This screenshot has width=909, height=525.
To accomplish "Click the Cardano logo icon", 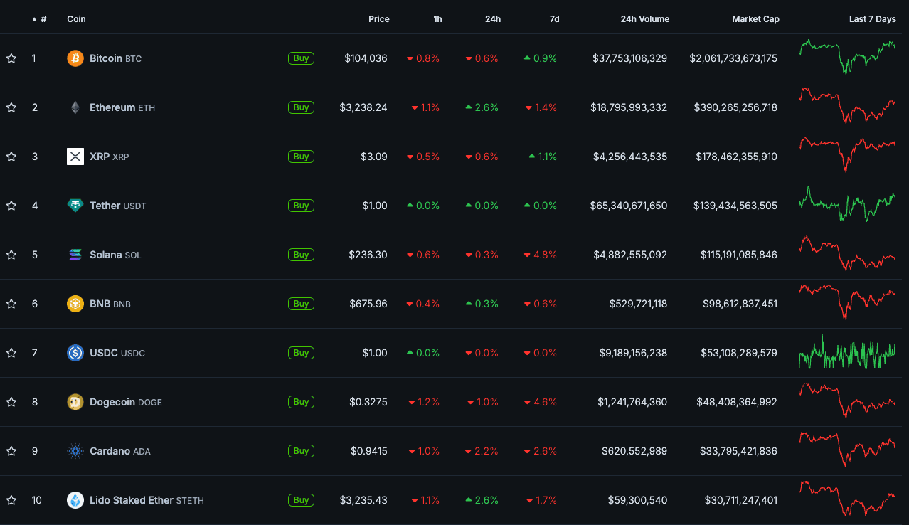I will tap(75, 451).
